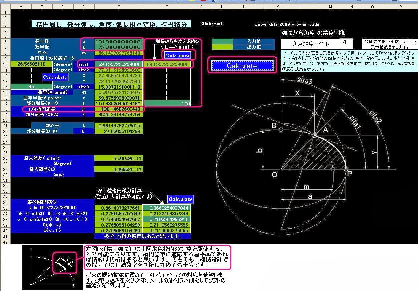
Task: Select column header F
Action: point(167,7)
